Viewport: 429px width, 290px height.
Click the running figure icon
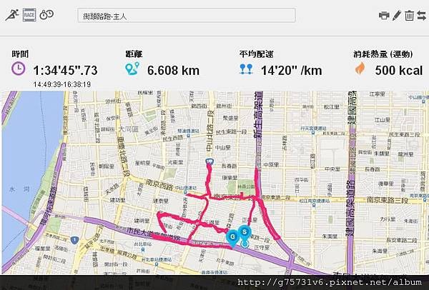click(x=12, y=15)
